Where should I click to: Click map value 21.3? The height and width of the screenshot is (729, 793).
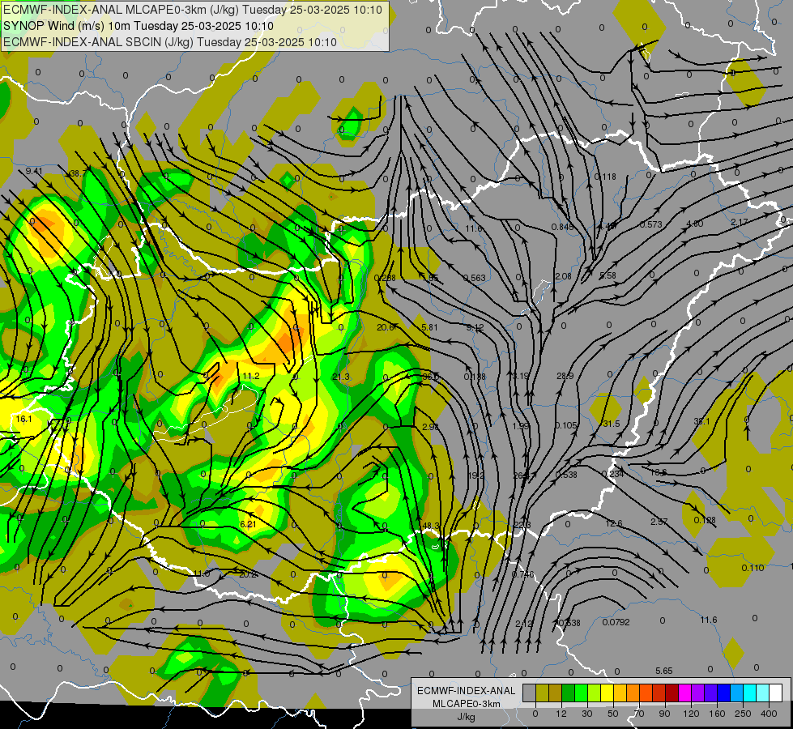tap(341, 377)
